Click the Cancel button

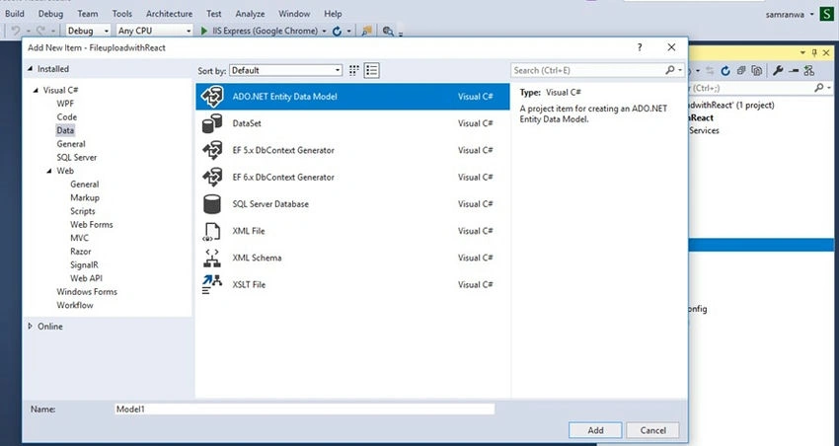coord(652,430)
